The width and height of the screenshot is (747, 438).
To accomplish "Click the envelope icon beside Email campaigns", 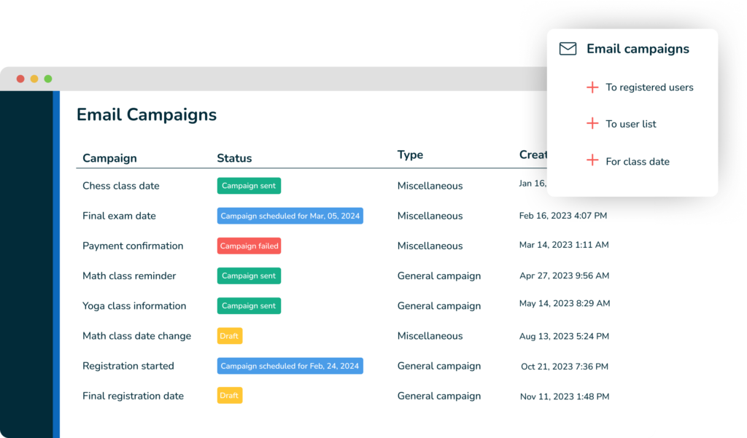I will 568,49.
